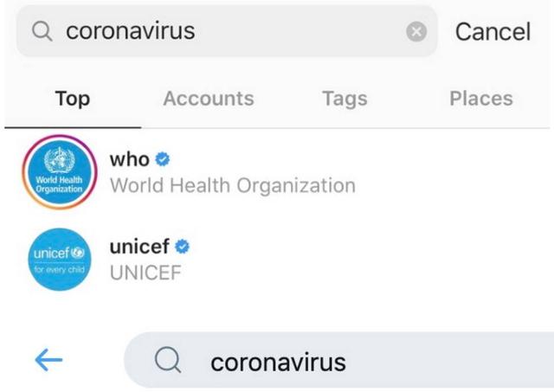The height and width of the screenshot is (392, 554).
Task: Switch to the Accounts tab
Action: point(208,99)
